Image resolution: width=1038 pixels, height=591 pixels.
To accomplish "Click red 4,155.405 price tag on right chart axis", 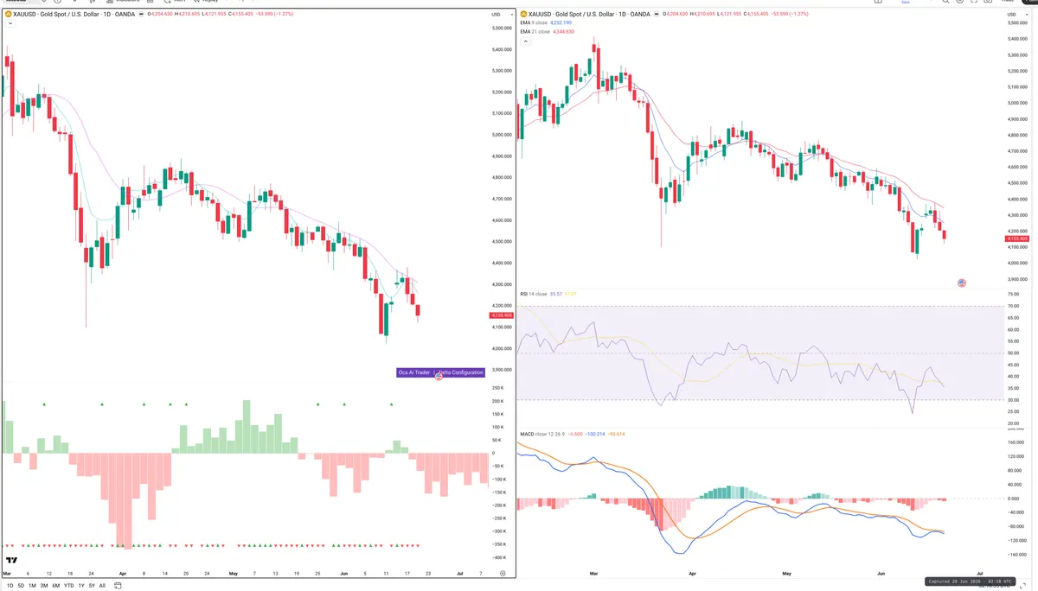I will pyautogui.click(x=1017, y=238).
